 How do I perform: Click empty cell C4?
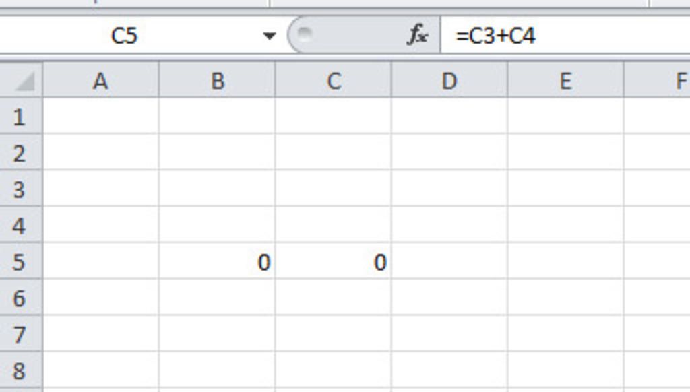333,226
